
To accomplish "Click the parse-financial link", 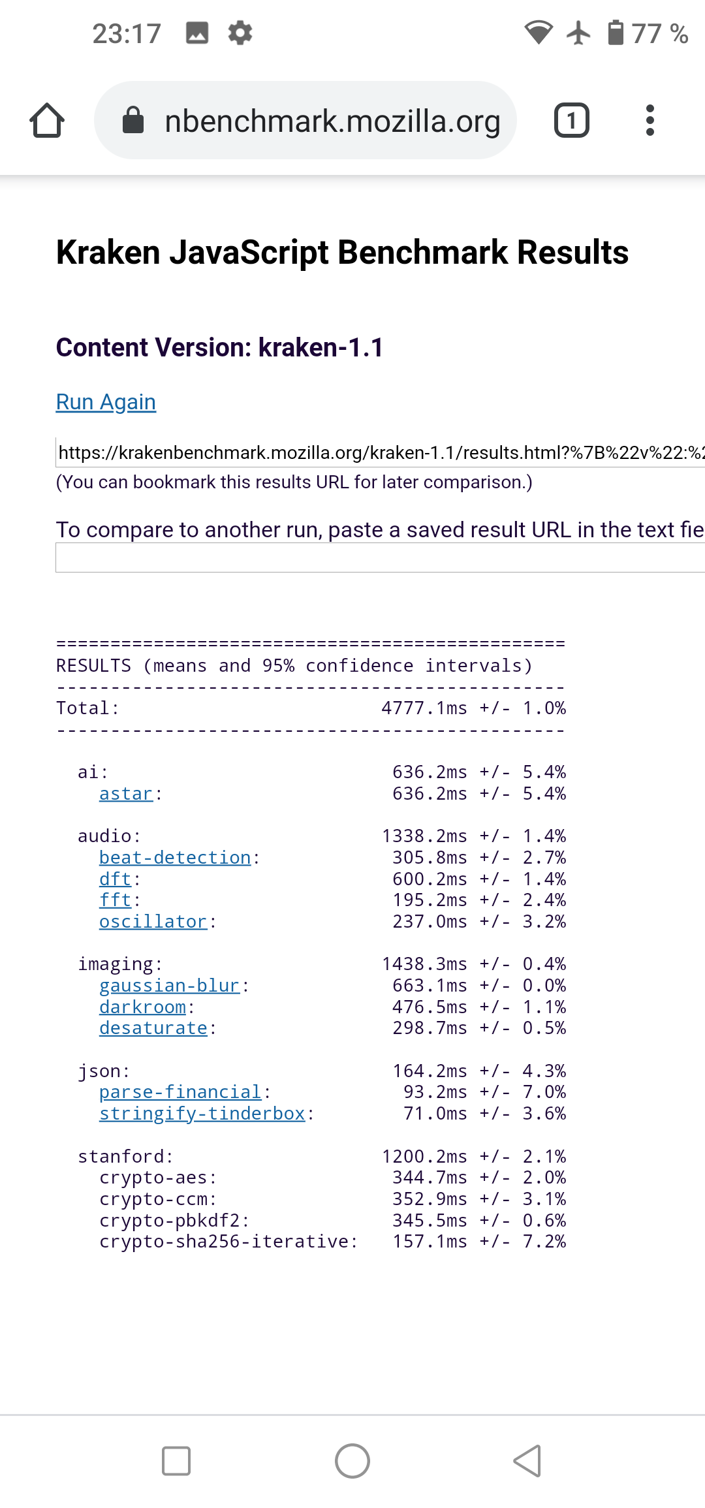I will tap(180, 1092).
